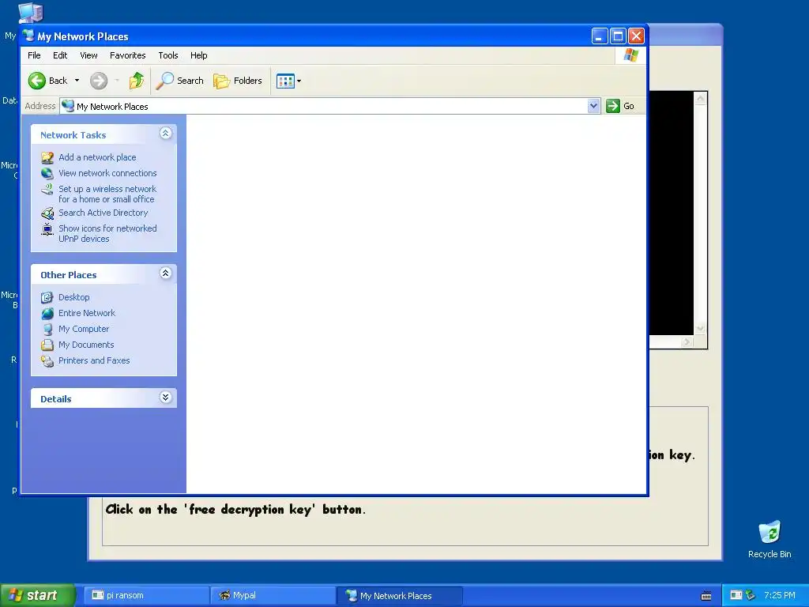
Task: Click the first system tray window icon
Action: click(x=736, y=595)
